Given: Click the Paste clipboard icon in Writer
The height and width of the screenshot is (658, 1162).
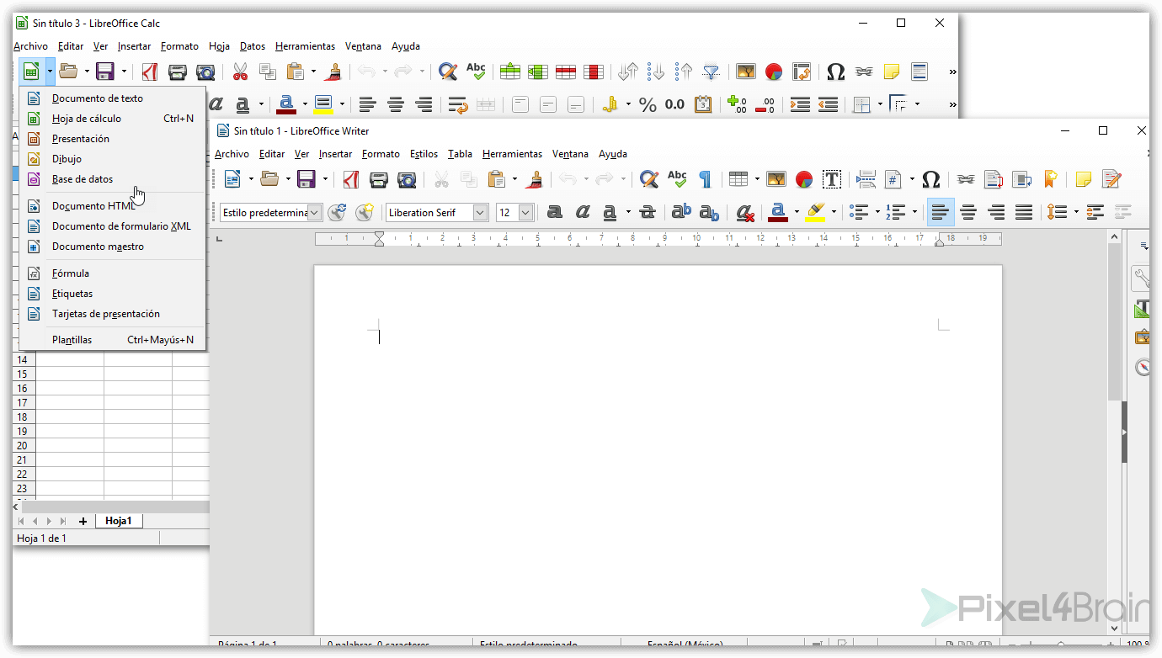Looking at the screenshot, I should [x=497, y=179].
